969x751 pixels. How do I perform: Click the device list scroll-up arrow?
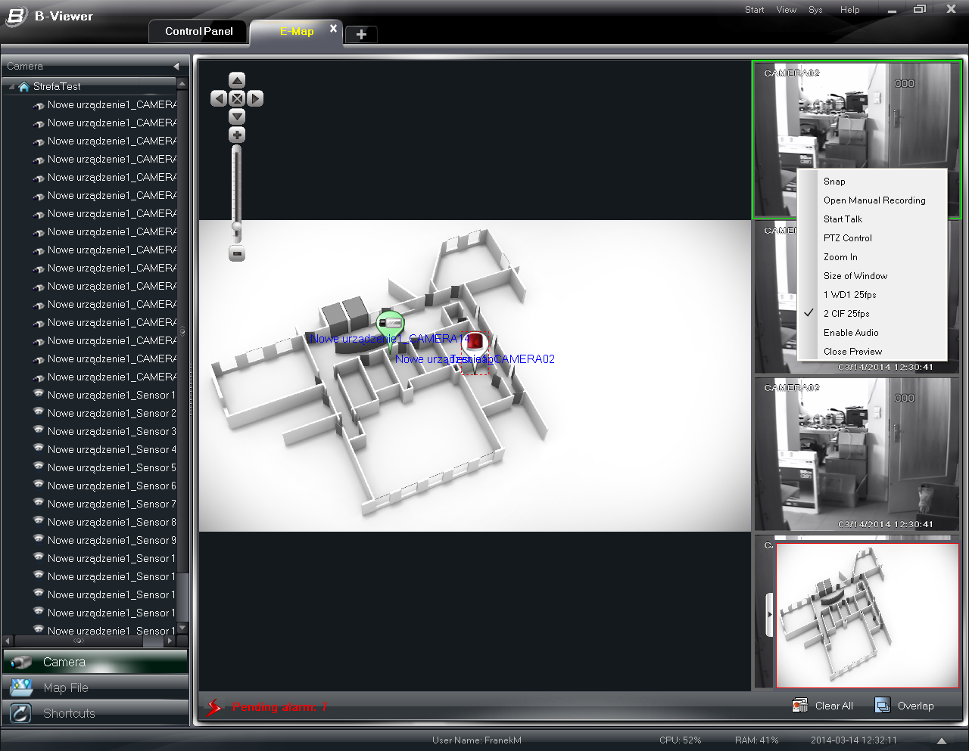(x=182, y=83)
